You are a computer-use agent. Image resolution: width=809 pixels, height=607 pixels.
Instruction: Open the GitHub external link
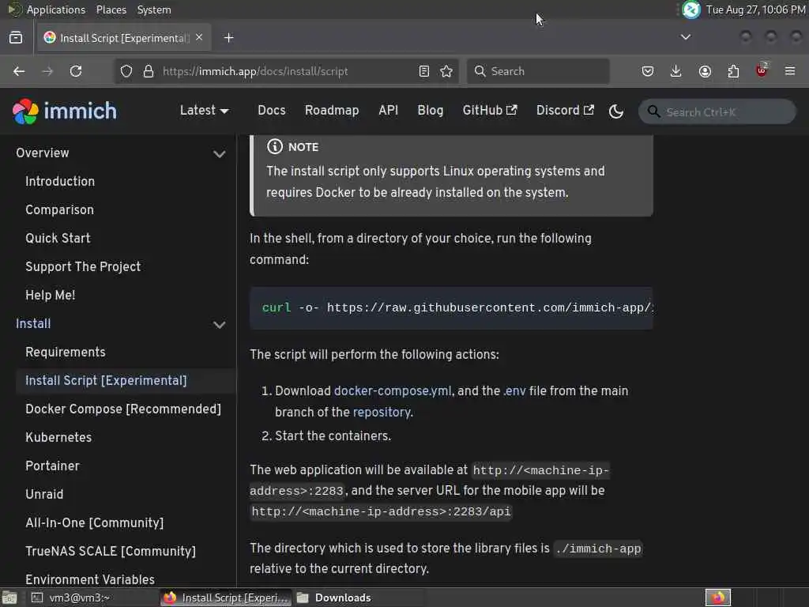click(x=490, y=111)
